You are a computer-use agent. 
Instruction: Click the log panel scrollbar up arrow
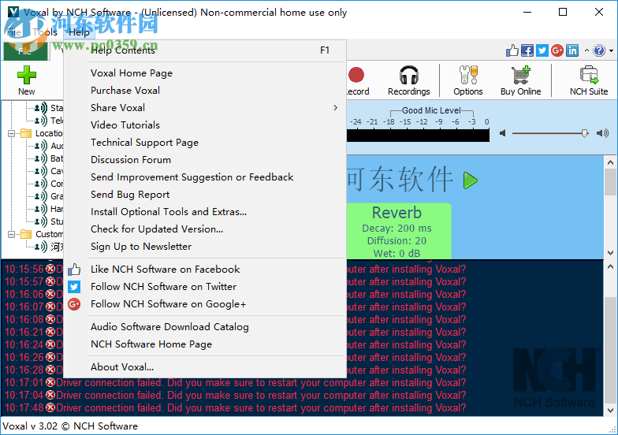pos(610,266)
